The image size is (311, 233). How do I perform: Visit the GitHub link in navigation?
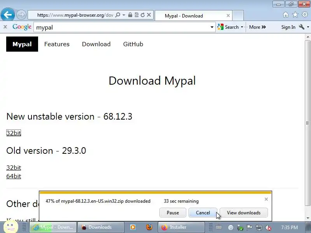tap(133, 44)
